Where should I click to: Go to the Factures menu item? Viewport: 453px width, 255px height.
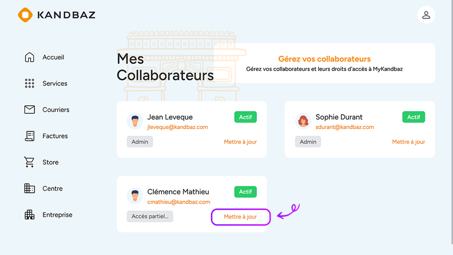coord(55,136)
